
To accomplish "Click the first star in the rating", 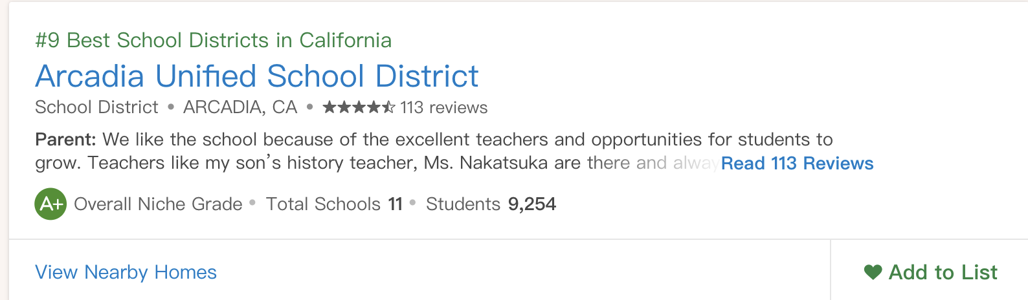I will point(329,107).
